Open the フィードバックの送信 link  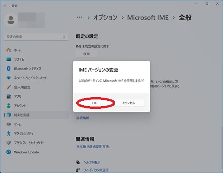pos(96,170)
